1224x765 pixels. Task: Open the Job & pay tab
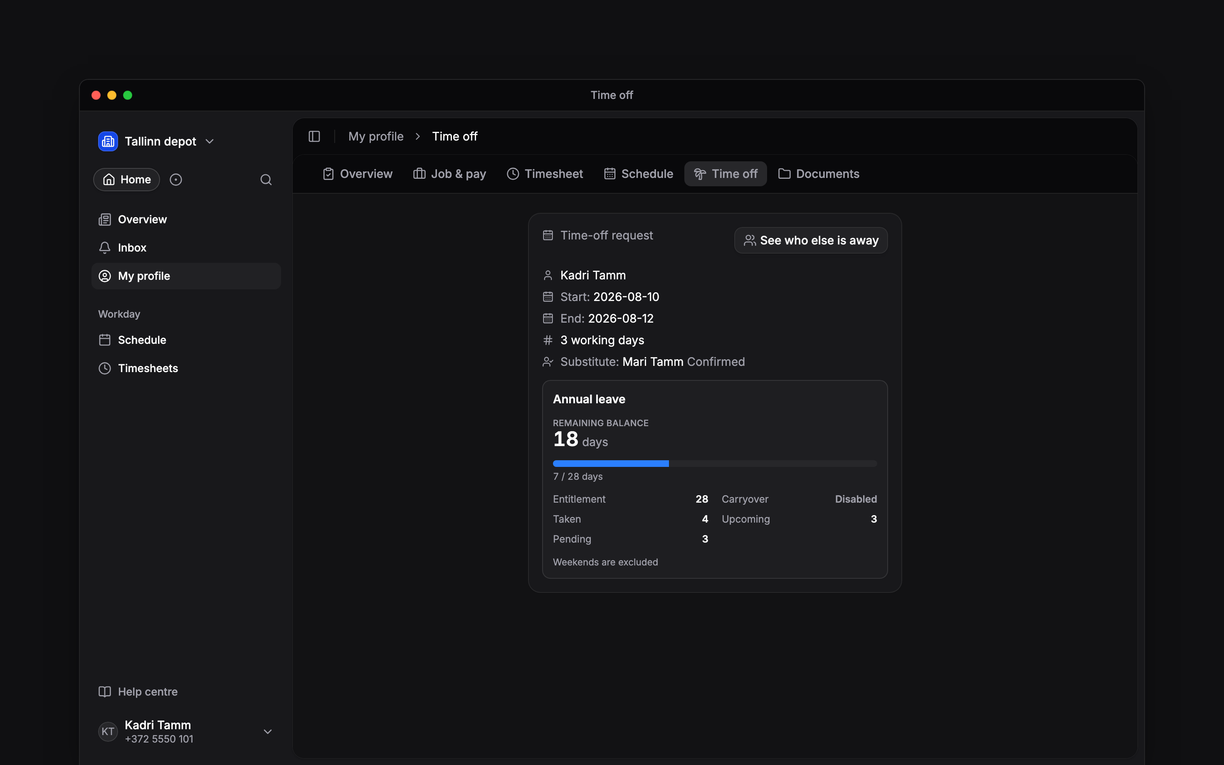coord(449,174)
